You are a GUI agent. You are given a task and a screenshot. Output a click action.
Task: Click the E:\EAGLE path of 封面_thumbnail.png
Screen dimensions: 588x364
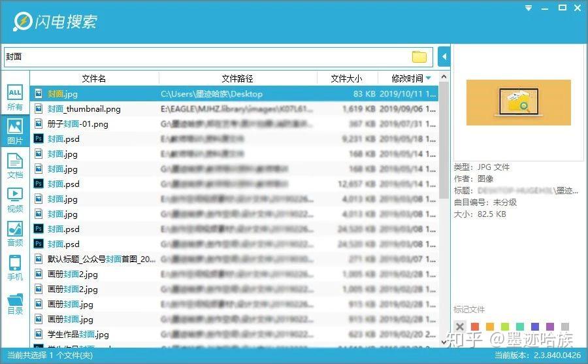(237, 109)
